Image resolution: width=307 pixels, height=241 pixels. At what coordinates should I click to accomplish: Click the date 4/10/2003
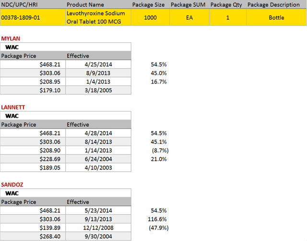(98, 168)
